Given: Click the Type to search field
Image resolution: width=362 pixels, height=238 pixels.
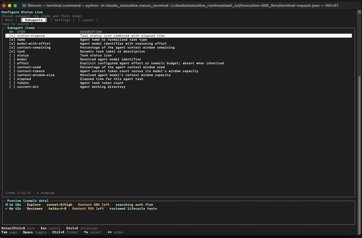Looking at the screenshot, I should tap(17, 24).
